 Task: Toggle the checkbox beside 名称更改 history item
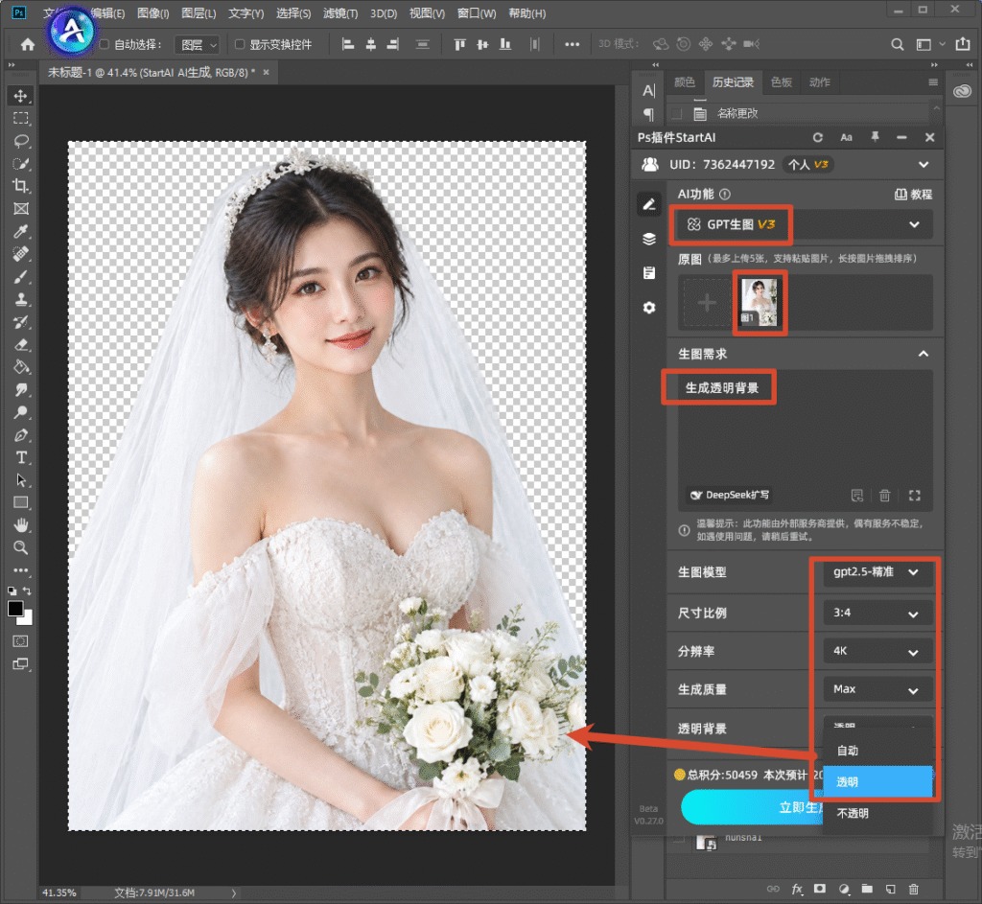676,114
